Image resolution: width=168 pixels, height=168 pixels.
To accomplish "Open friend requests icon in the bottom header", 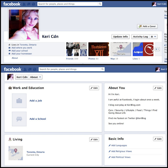I will [25, 69].
